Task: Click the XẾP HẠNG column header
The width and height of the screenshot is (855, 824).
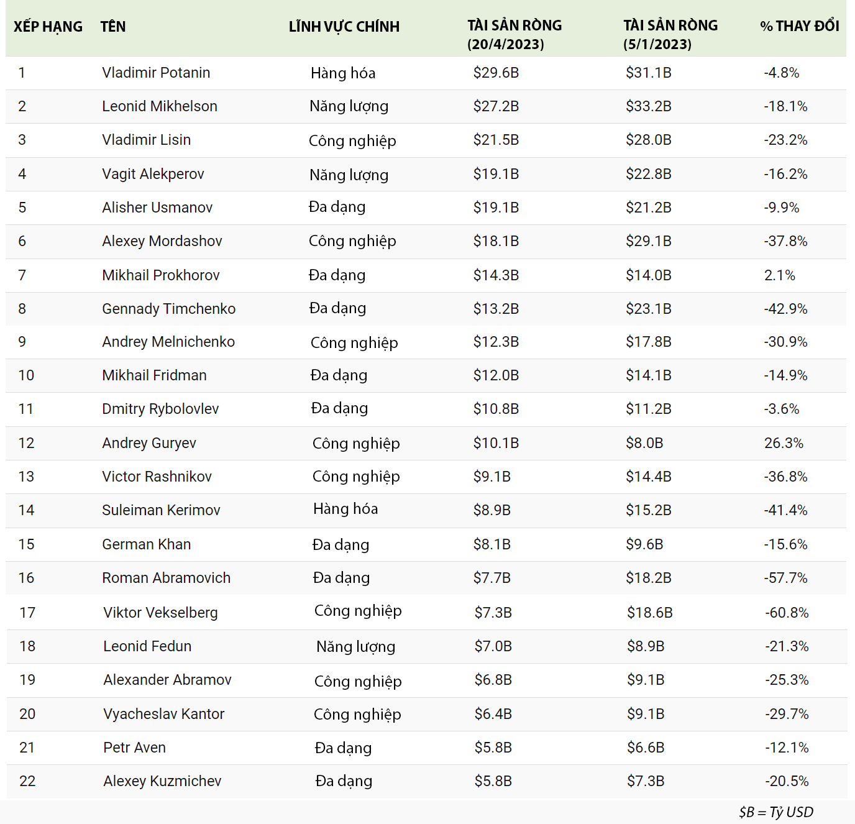Action: (x=48, y=27)
